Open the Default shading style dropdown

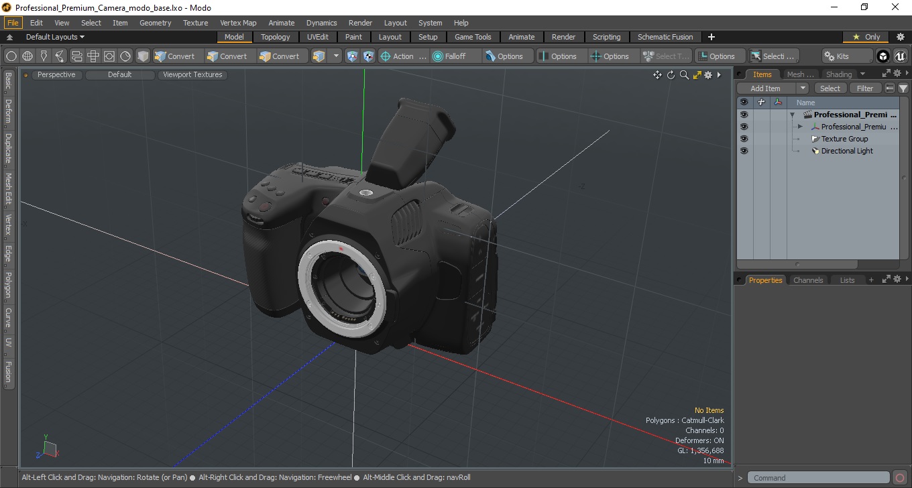click(120, 74)
